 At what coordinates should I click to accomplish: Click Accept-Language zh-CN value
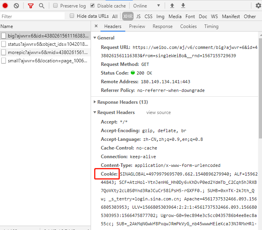[173, 139]
